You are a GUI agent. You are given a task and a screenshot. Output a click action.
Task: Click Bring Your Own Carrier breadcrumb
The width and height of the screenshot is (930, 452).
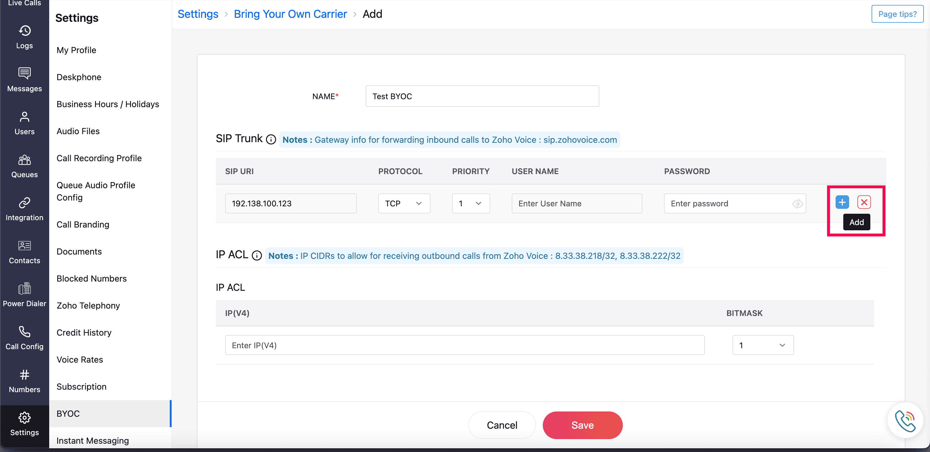click(x=290, y=14)
